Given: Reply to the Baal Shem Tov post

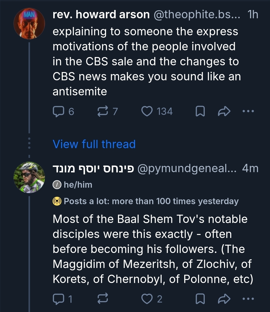Looking at the screenshot, I should coord(58,299).
